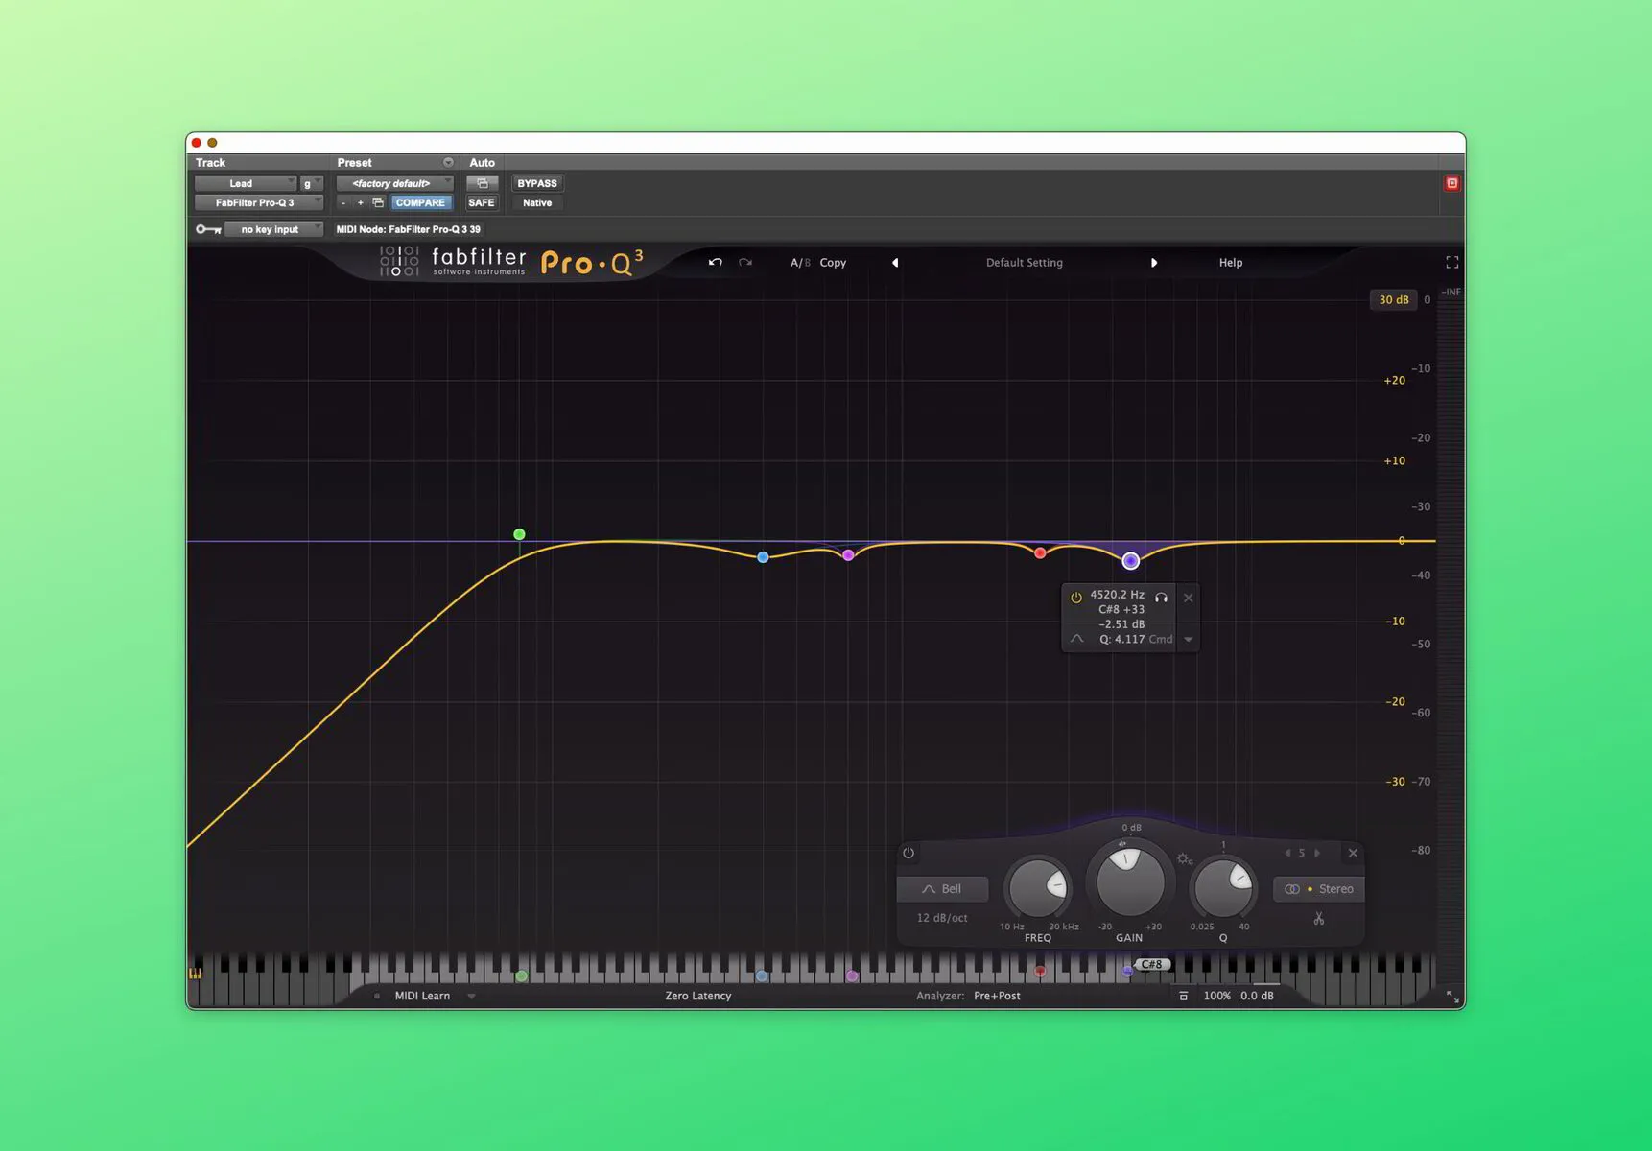Click the Native plugin format label
Viewport: 1652px width, 1151px height.
point(537,202)
